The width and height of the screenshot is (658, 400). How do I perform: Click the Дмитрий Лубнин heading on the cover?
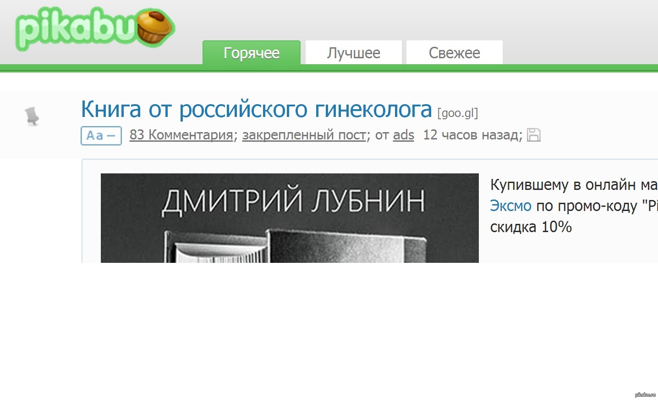(293, 201)
